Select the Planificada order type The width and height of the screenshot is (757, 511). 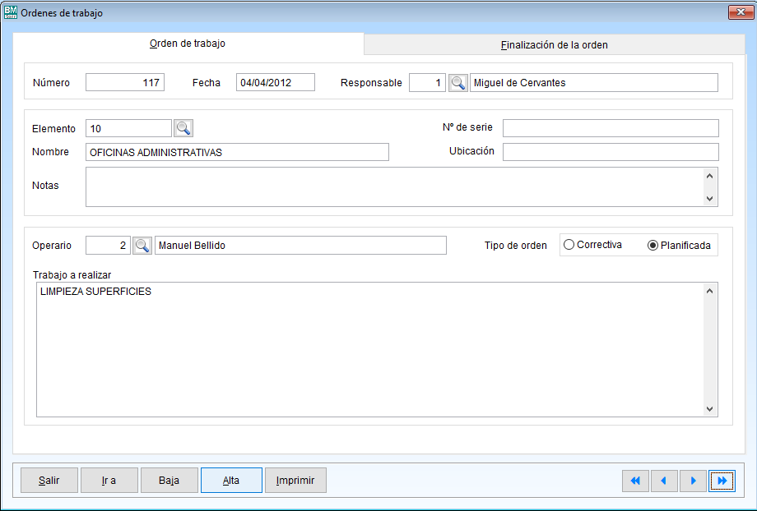653,246
